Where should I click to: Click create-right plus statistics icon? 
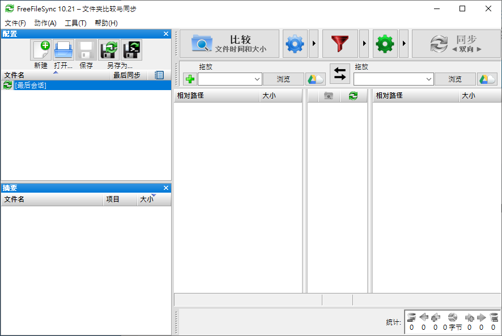coord(470,317)
